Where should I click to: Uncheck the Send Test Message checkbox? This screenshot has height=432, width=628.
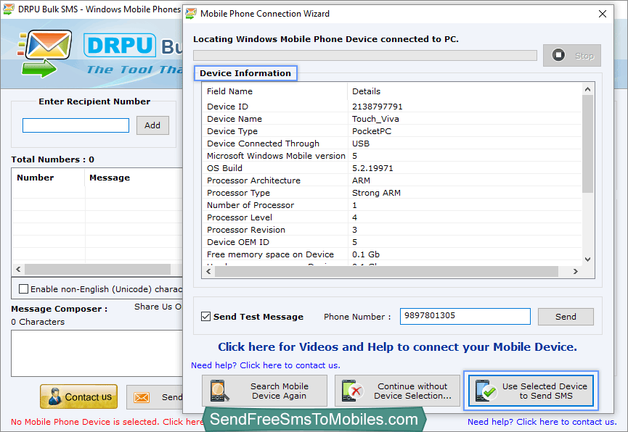point(206,317)
